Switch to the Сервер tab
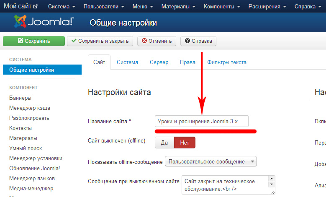326x197 pixels. click(x=159, y=62)
